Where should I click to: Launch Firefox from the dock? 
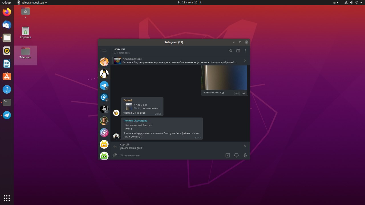pos(7,12)
